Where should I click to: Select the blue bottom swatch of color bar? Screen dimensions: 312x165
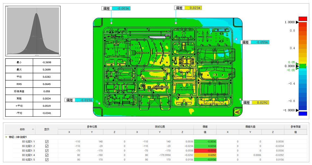(303, 113)
